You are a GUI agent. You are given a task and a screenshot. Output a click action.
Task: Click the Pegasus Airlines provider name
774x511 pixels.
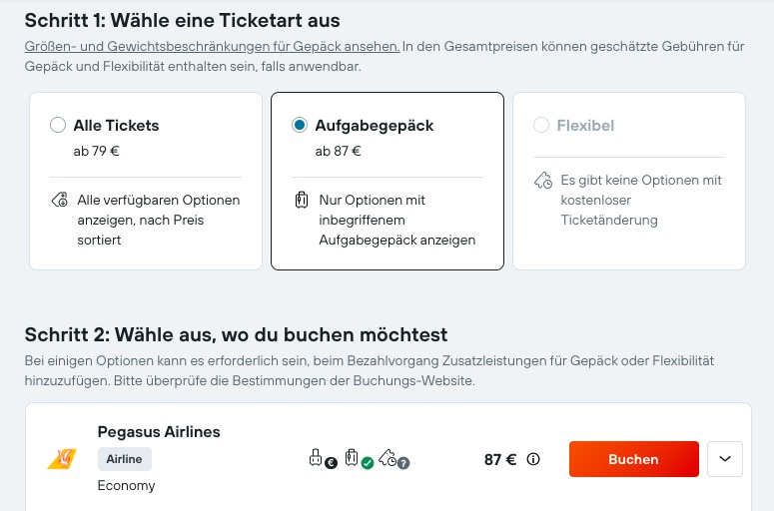tap(159, 431)
